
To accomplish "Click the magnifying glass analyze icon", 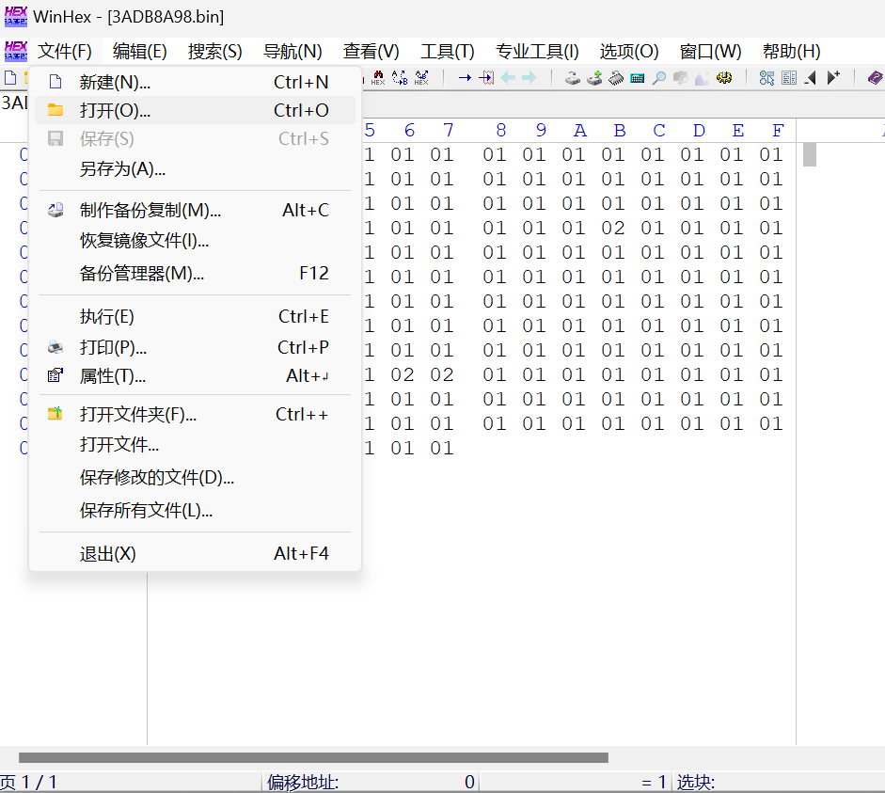I will tap(658, 78).
